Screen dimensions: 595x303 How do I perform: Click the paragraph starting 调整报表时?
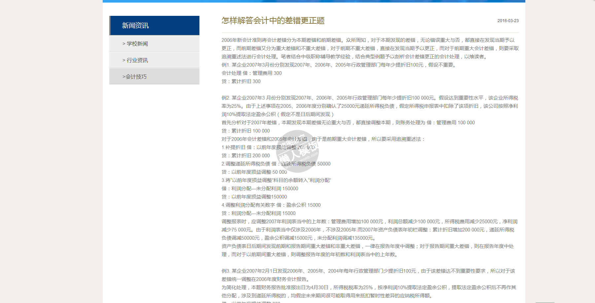369,229
